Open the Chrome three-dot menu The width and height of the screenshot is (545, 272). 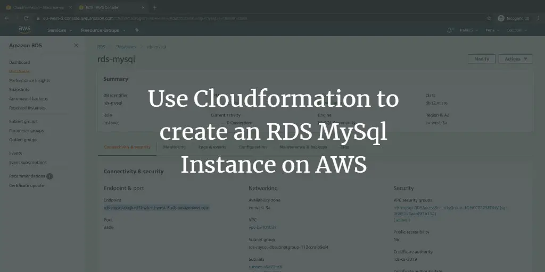(538, 18)
